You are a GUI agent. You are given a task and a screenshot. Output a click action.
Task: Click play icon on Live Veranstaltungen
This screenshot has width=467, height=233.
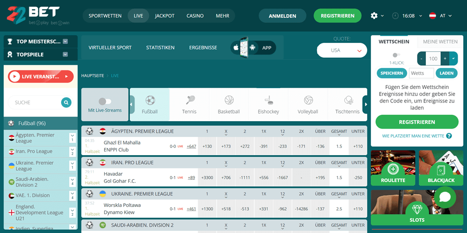tap(14, 77)
